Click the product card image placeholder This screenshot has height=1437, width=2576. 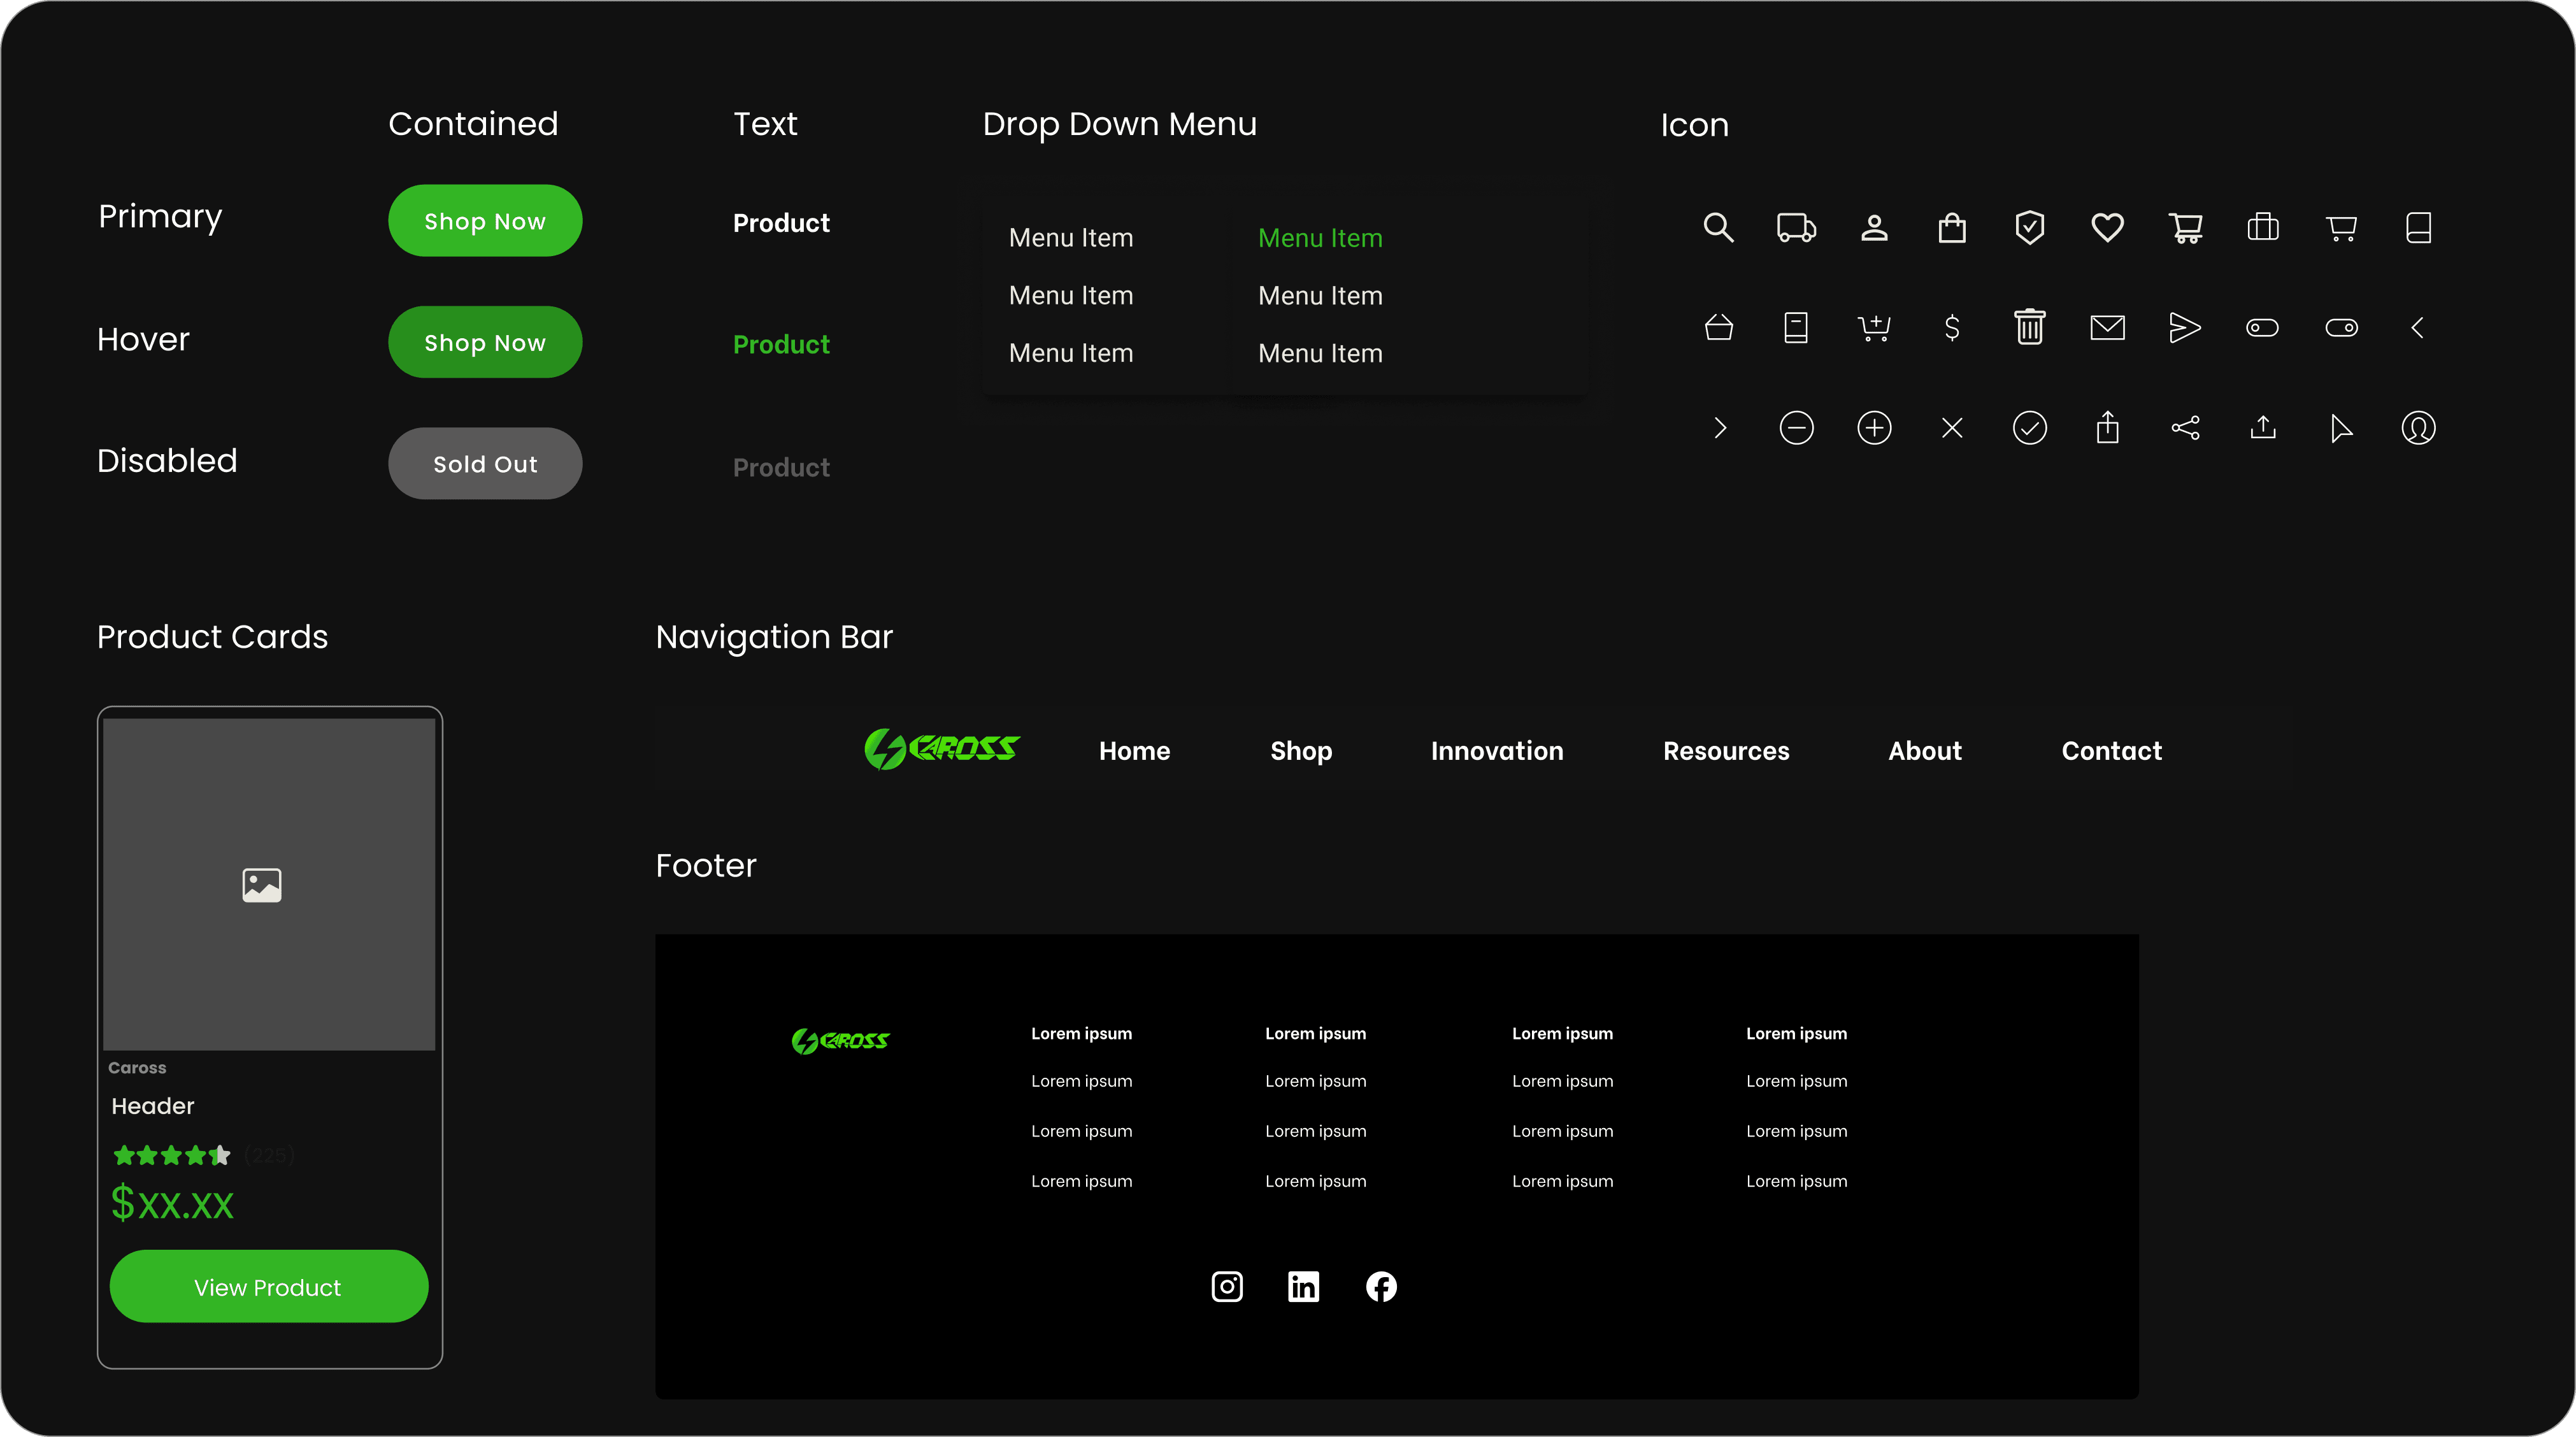(x=269, y=884)
